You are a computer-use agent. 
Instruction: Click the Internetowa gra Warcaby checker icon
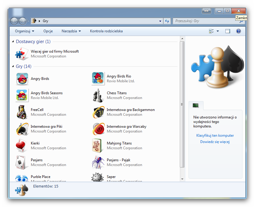(98, 129)
